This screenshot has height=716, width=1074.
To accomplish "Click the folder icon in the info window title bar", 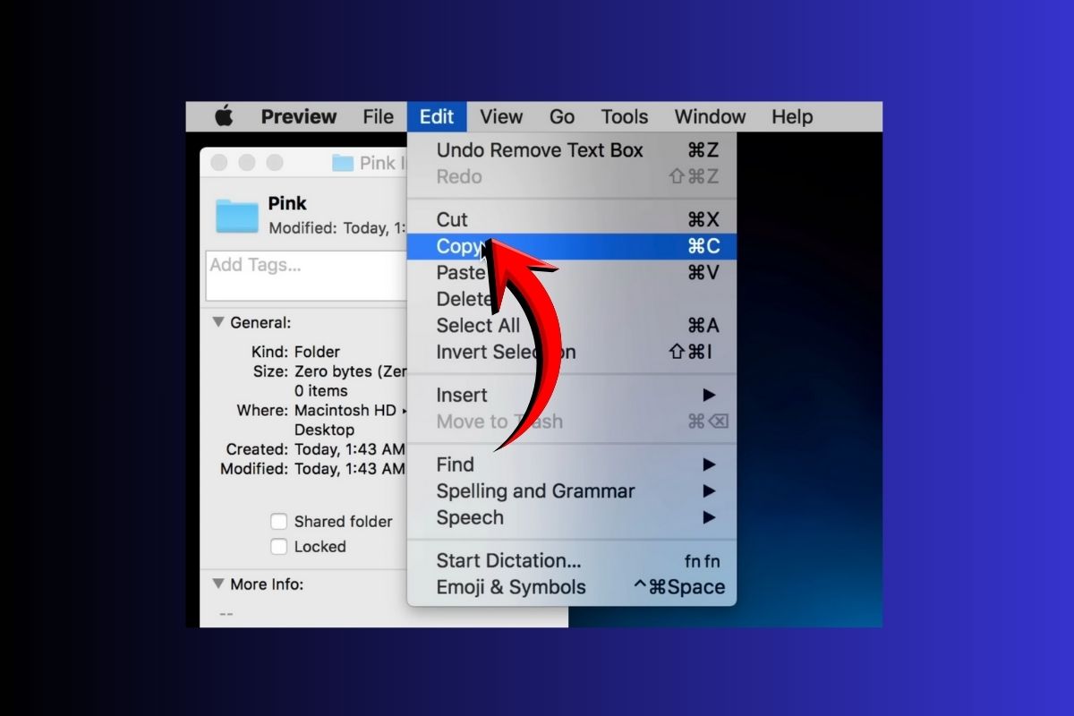I will coord(343,163).
